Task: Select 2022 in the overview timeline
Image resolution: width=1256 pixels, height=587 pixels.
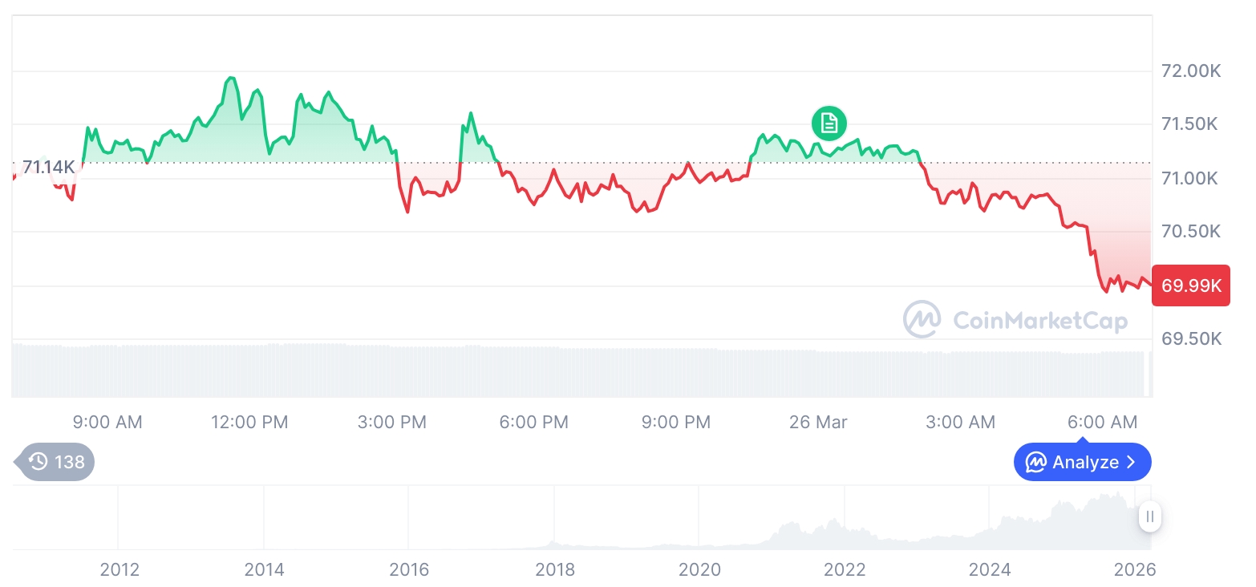Action: point(845,569)
